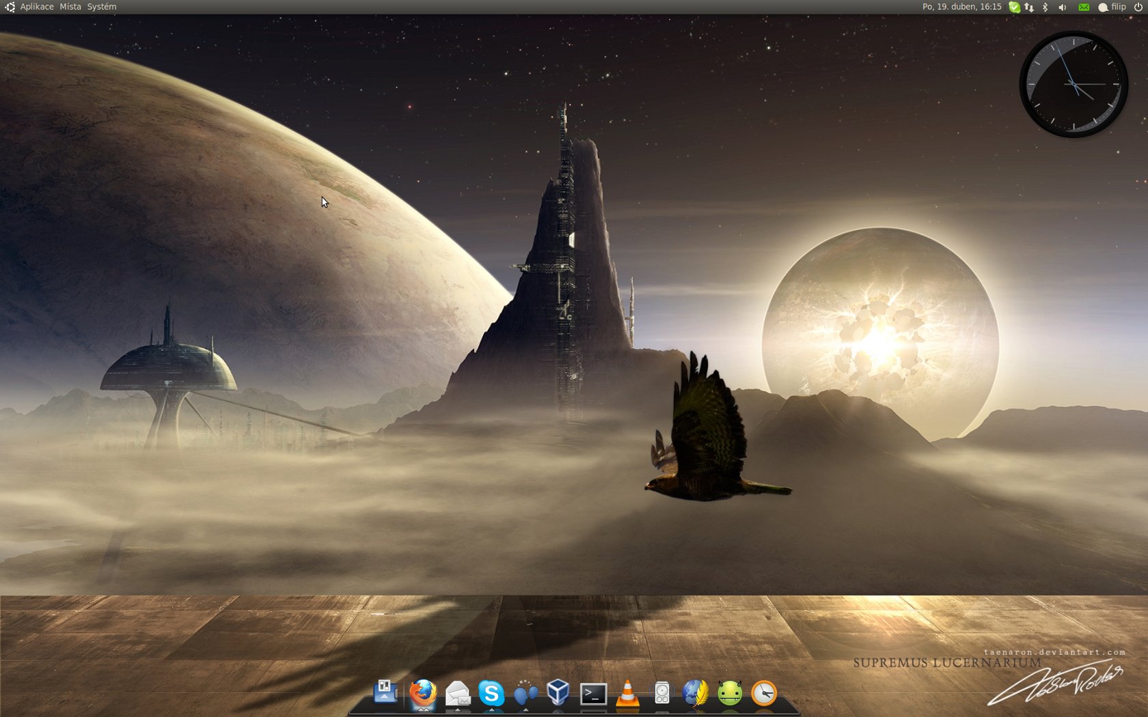Open the volume control icon
Viewport: 1148px width, 717px height.
click(x=1063, y=7)
